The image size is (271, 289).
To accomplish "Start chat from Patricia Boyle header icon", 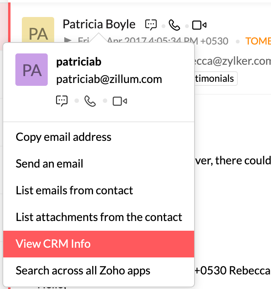I will click(151, 25).
